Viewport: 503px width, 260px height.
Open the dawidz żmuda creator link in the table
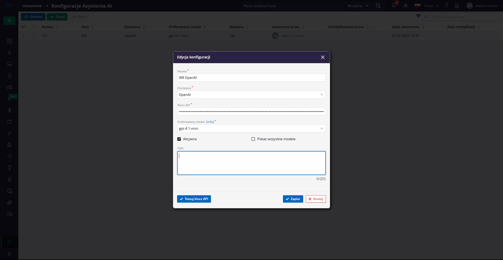click(x=292, y=36)
